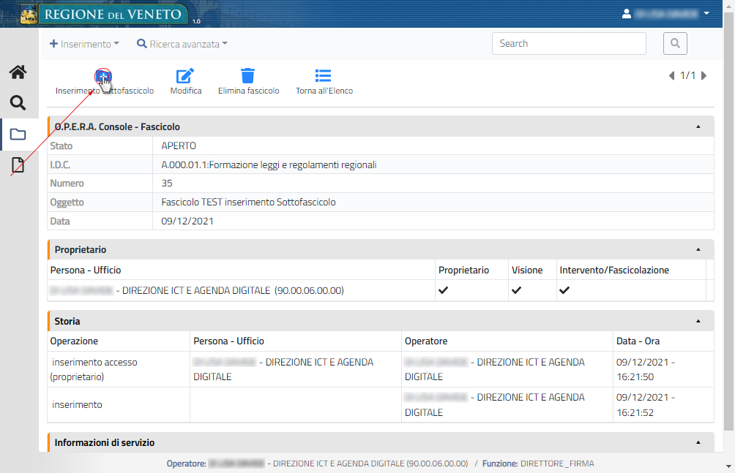Click the Oggetto field label

[67, 203]
